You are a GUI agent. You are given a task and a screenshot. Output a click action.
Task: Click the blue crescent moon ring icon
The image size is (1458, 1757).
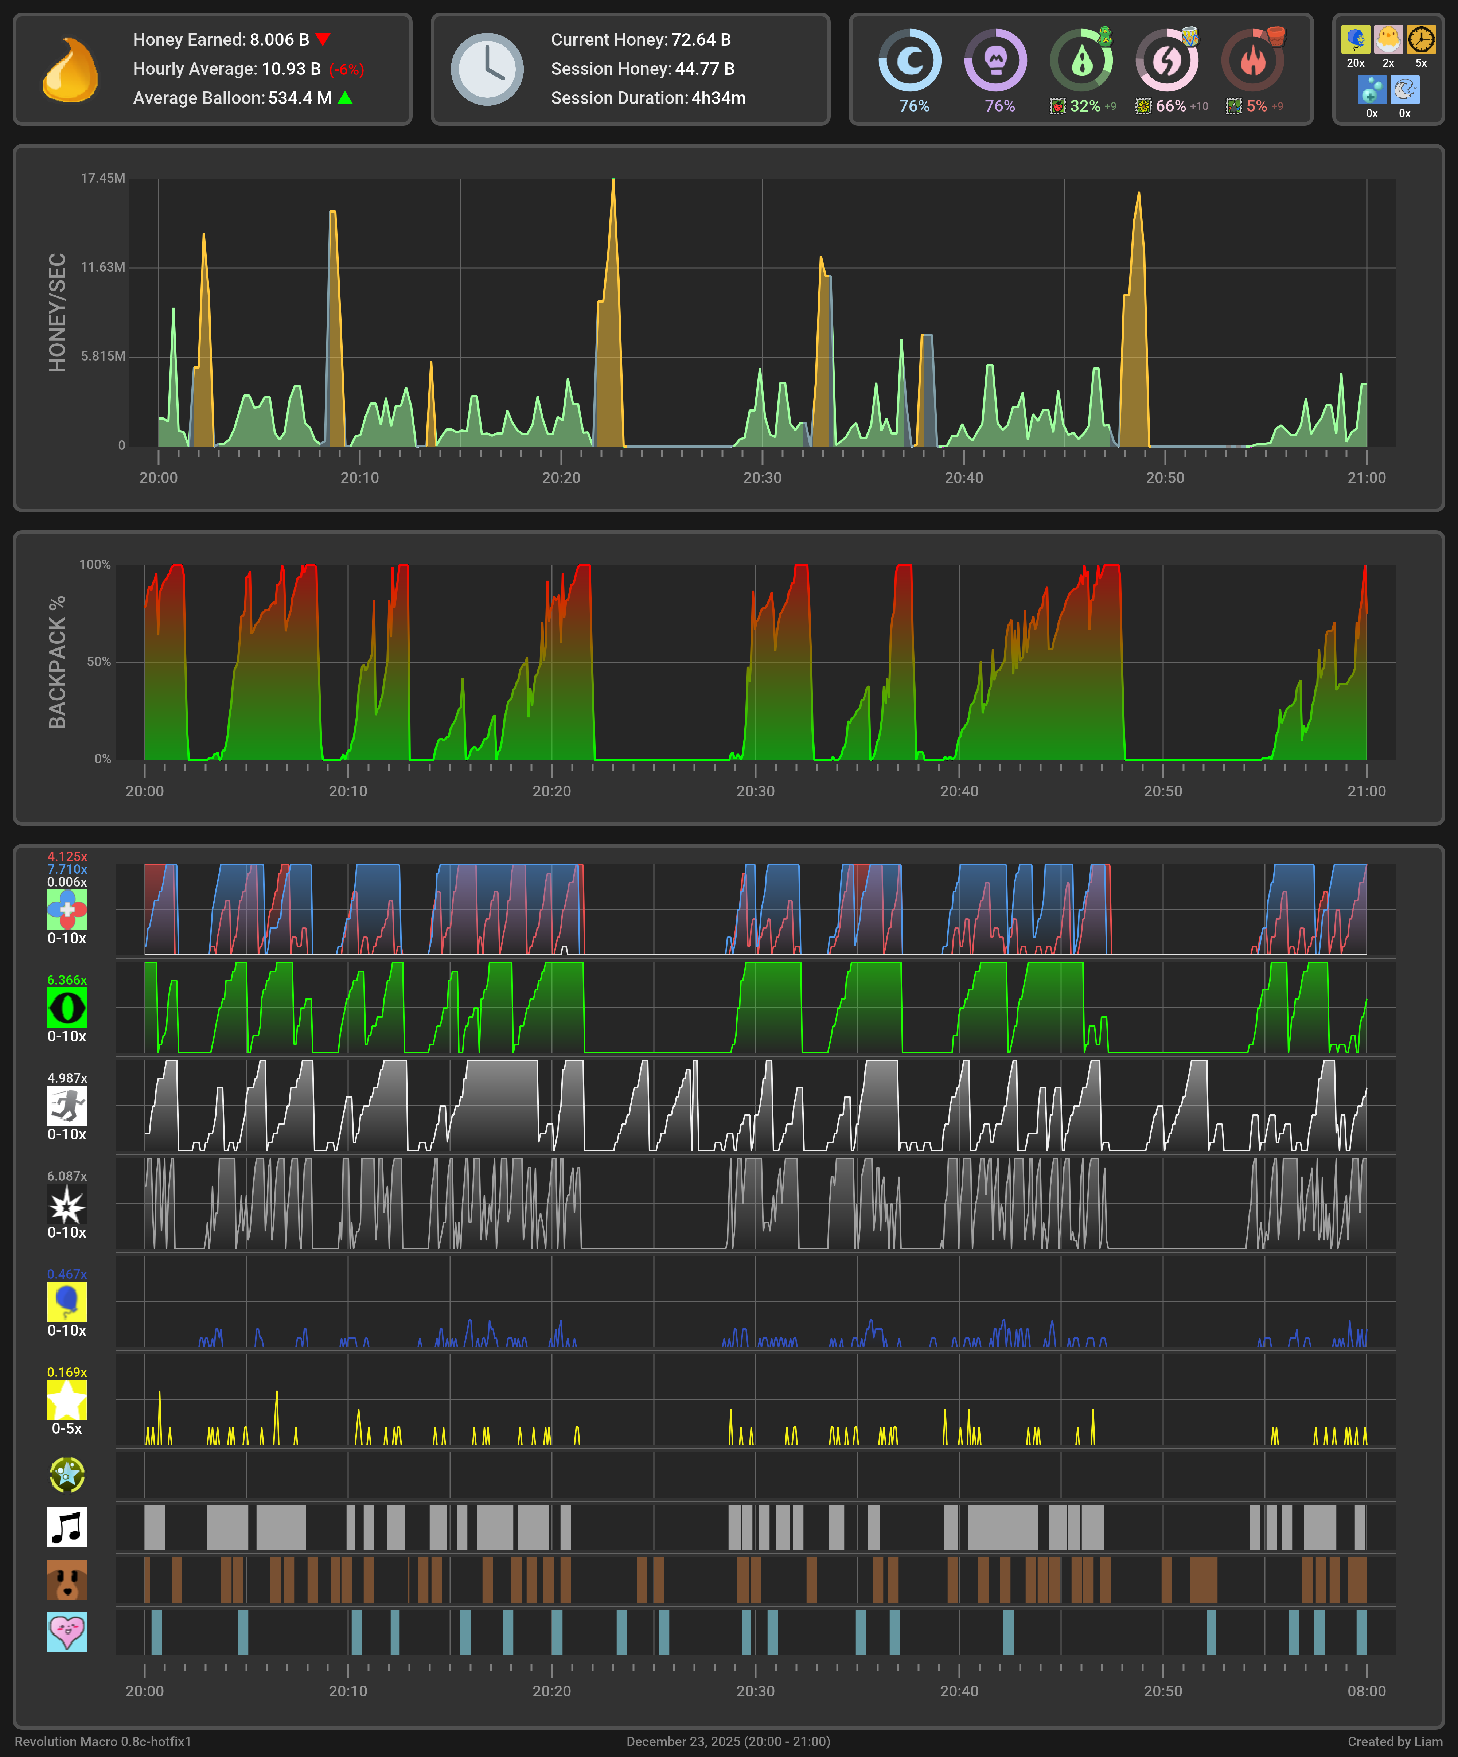(909, 60)
